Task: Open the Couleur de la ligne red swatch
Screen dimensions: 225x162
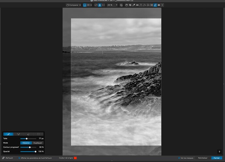Action: point(75,158)
